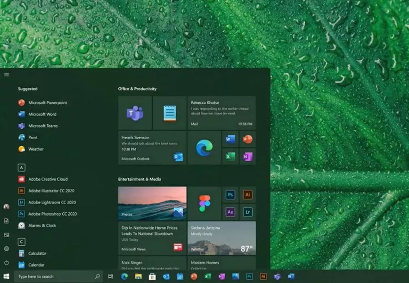Open Edge from the taskbar
The image size is (409, 283).
(x=124, y=276)
